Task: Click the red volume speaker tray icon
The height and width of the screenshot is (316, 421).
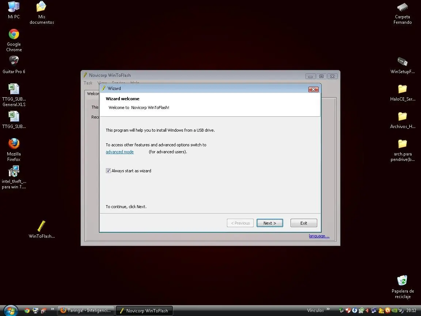Action: coord(368,311)
